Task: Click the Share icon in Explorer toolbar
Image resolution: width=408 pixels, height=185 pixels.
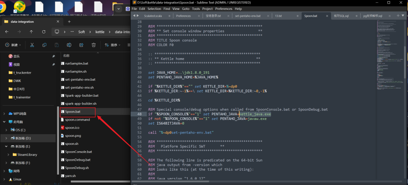Action: [x=81, y=45]
